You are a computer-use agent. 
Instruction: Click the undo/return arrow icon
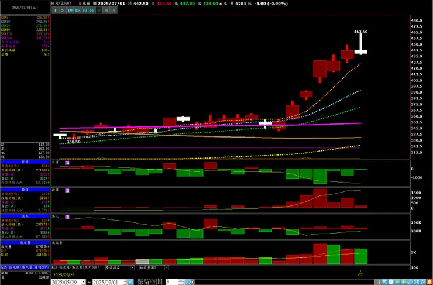[410, 282]
